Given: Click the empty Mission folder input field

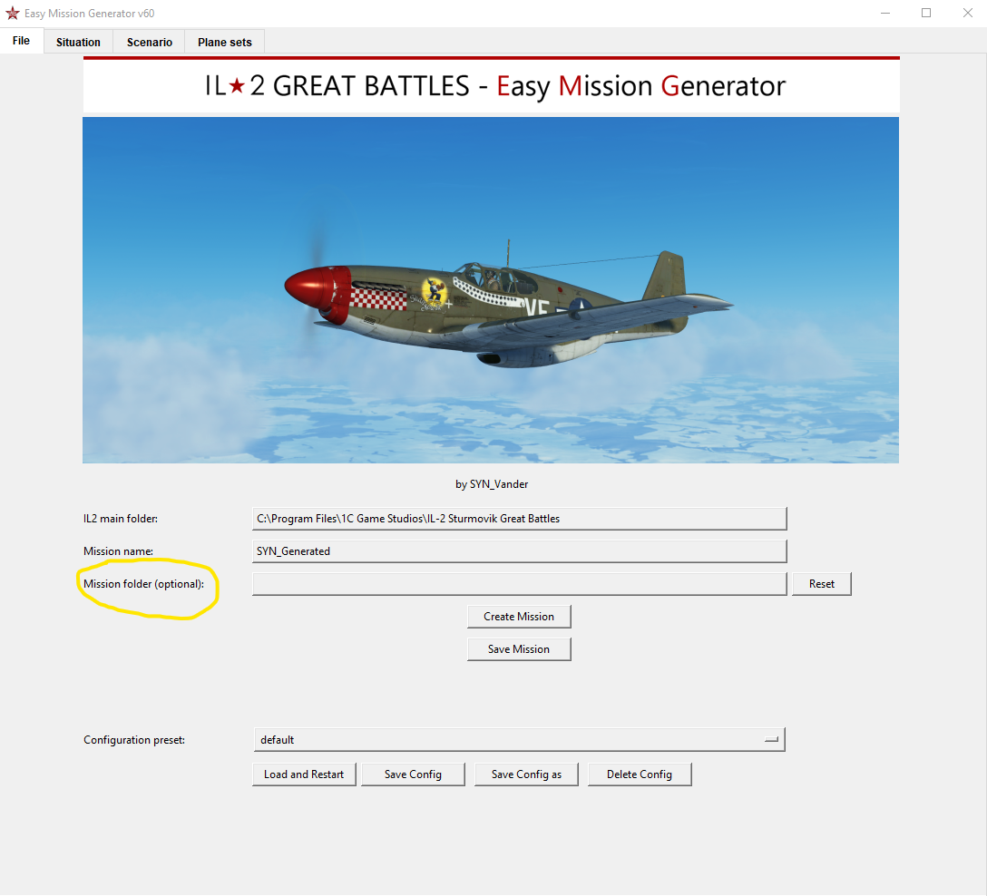Looking at the screenshot, I should (519, 584).
